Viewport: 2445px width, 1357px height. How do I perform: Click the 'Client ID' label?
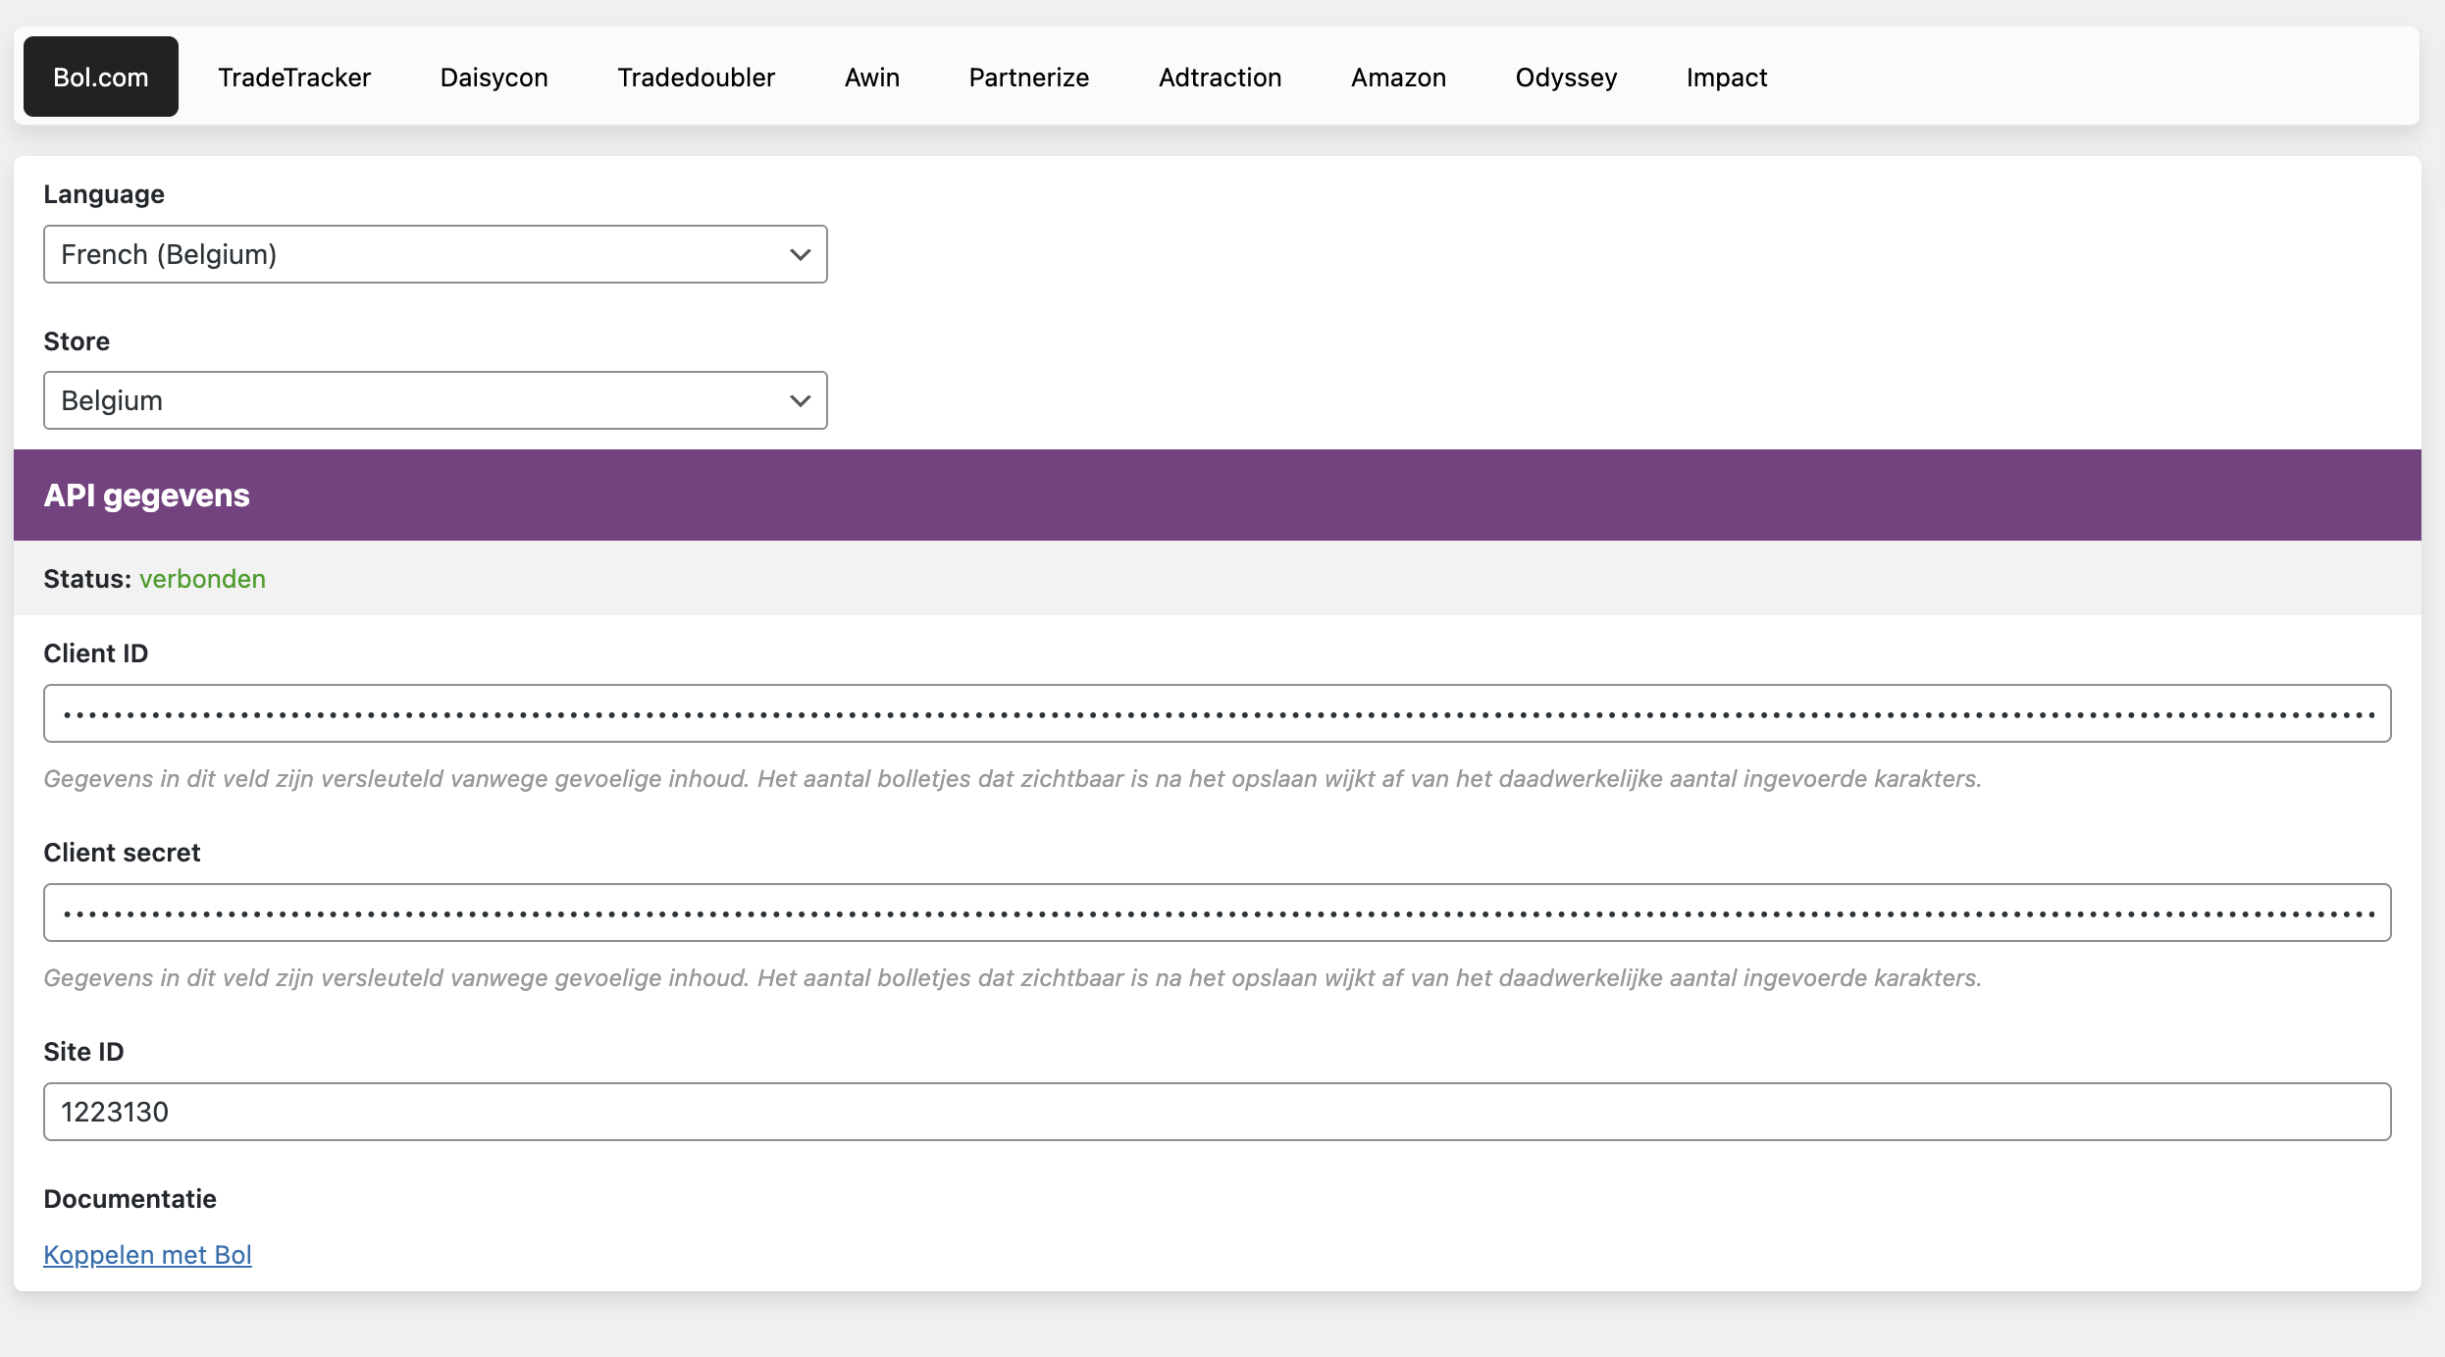pyautogui.click(x=96, y=653)
